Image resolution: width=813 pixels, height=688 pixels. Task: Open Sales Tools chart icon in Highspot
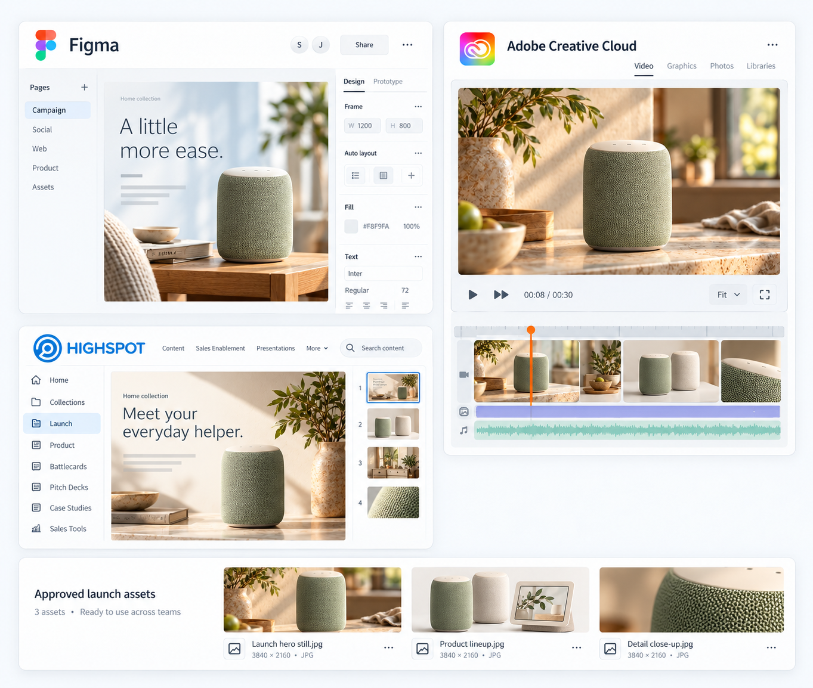tap(36, 529)
